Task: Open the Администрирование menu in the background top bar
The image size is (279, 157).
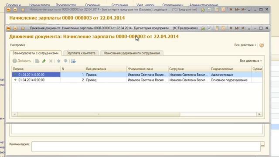Action: point(204,5)
